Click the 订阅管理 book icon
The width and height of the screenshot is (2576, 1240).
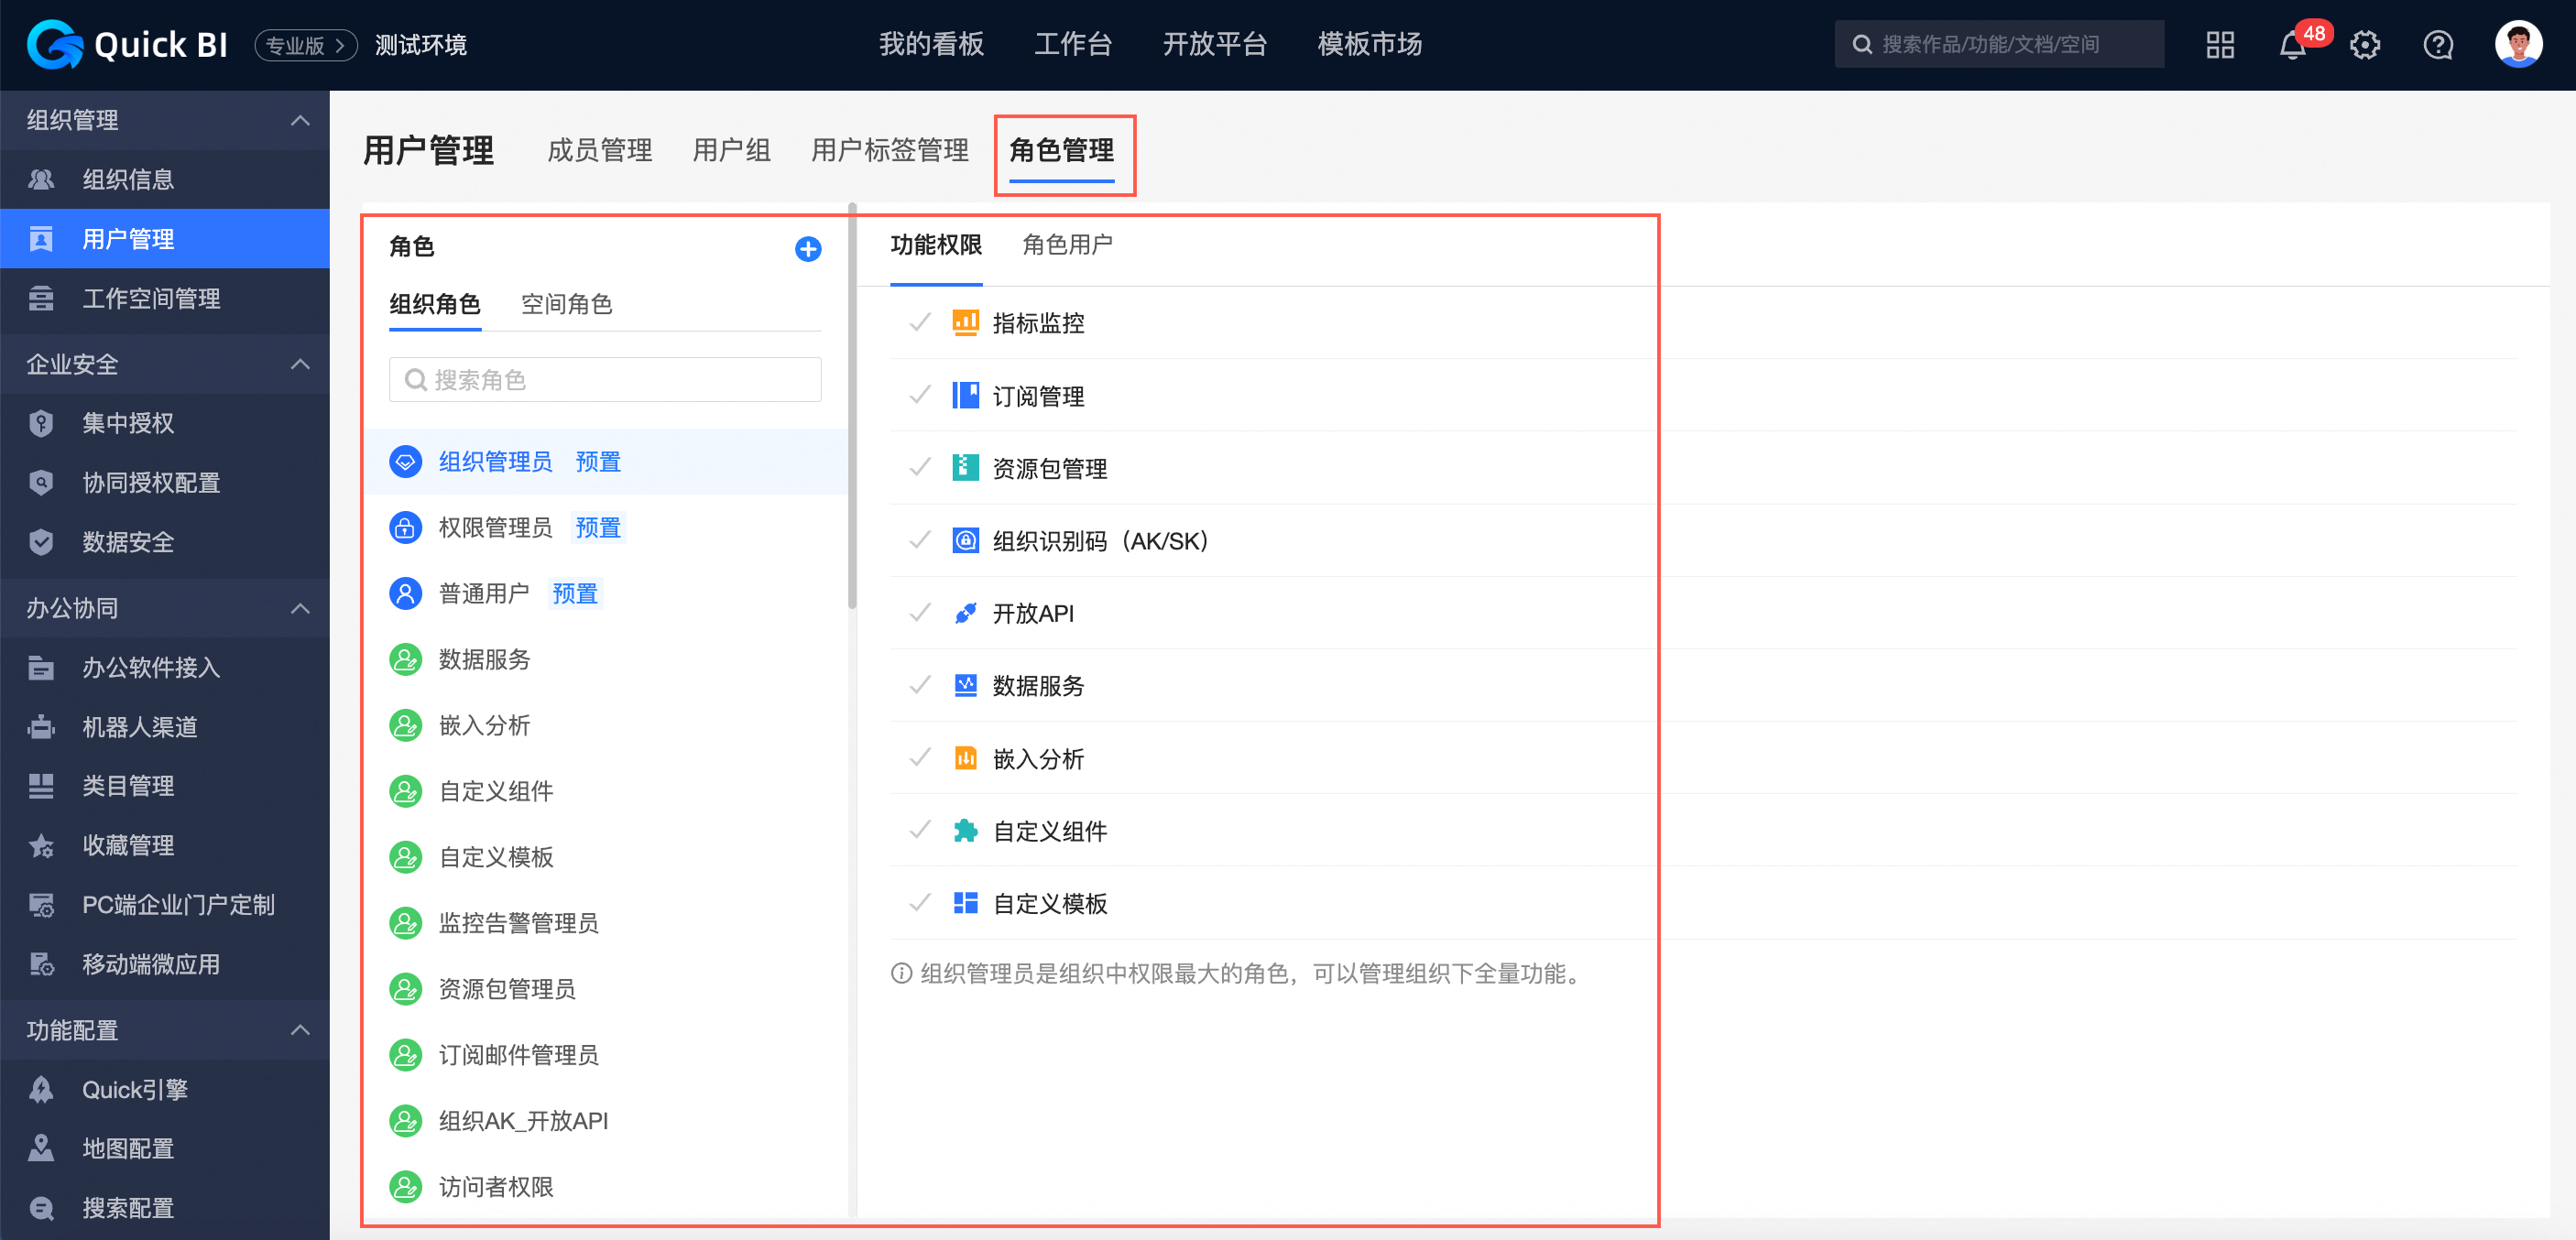pos(965,395)
